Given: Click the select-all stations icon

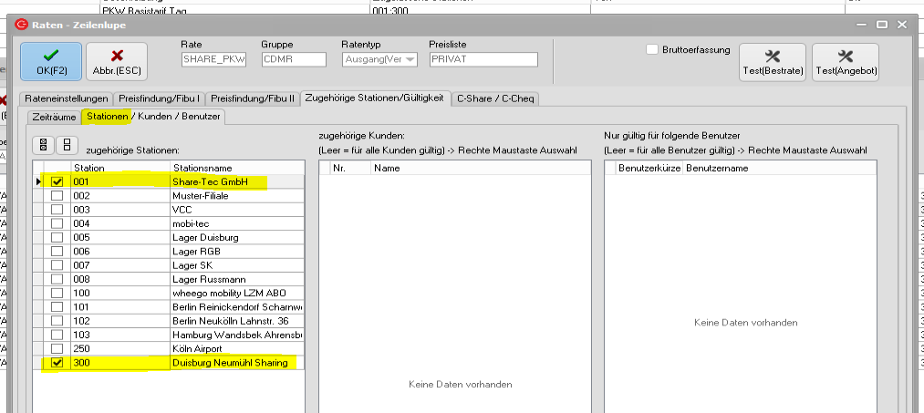Looking at the screenshot, I should pos(44,144).
